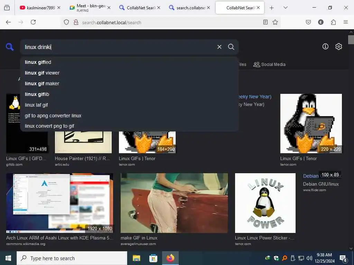Click Firefox icon in taskbar
The height and width of the screenshot is (265, 354).
[170, 258]
